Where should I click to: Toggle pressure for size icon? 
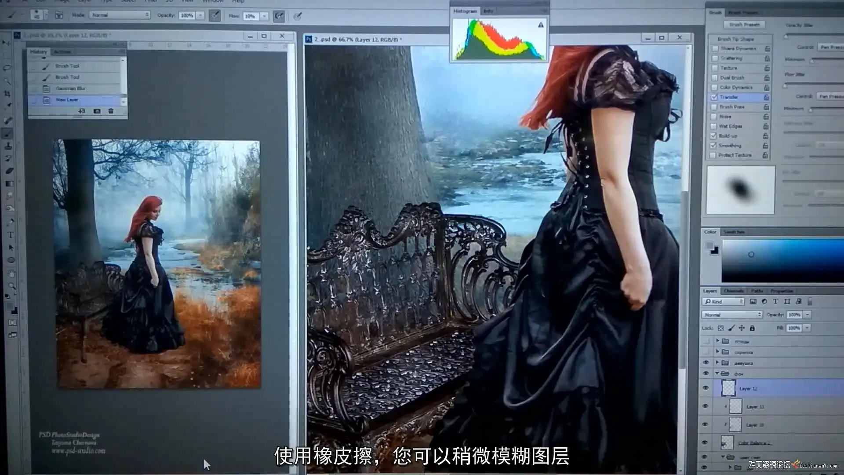[x=298, y=17]
